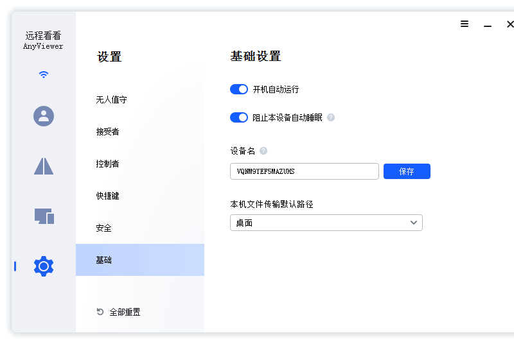This screenshot has height=342, width=514.
Task: Click the chevron arrow of 桌面 combo box
Action: click(414, 223)
